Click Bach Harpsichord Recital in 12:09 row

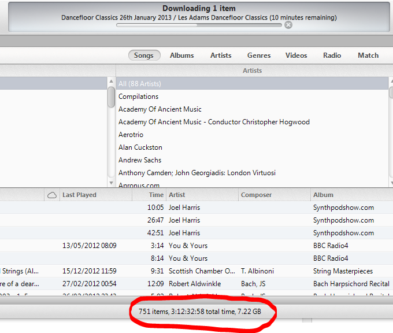(x=351, y=284)
